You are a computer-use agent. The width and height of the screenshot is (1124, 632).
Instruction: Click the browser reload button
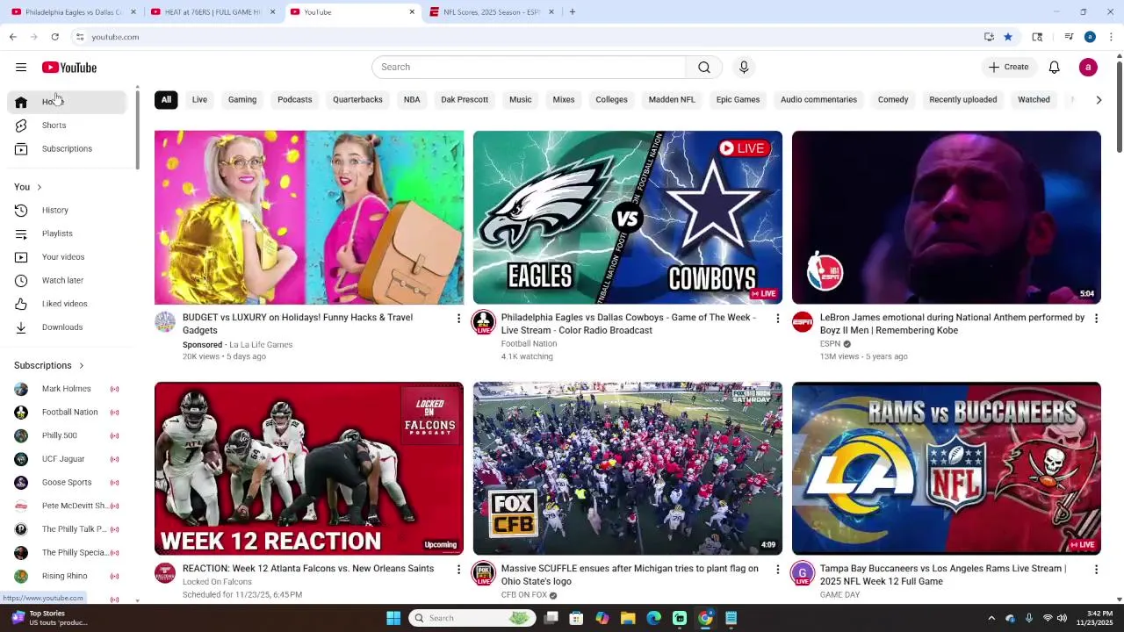point(54,37)
